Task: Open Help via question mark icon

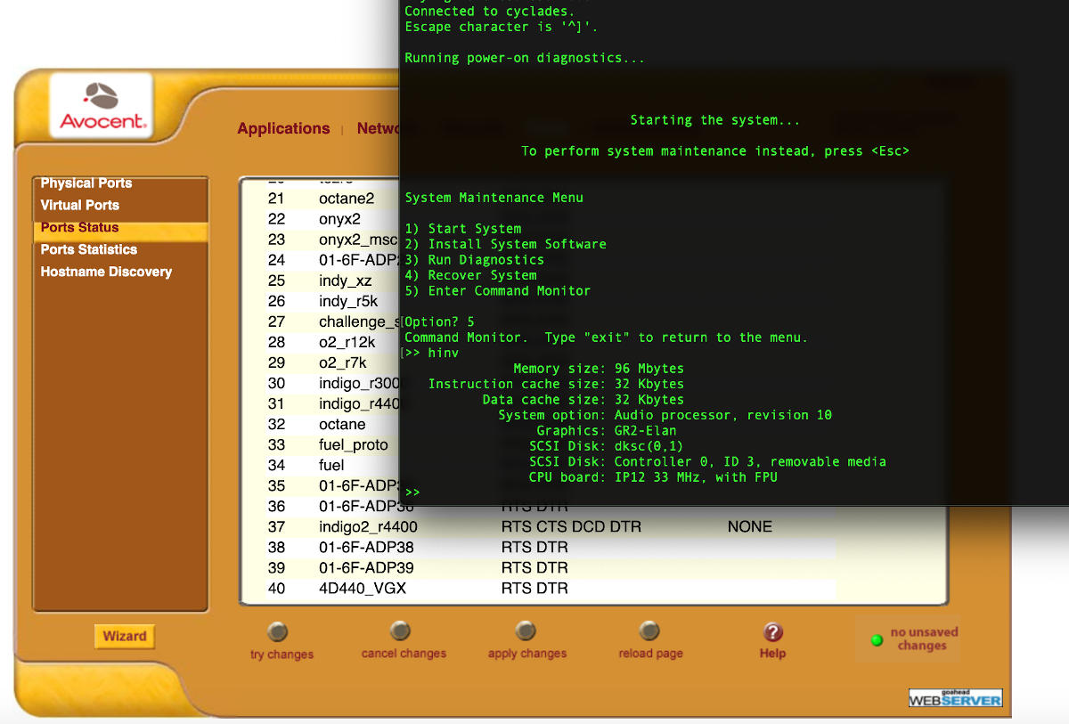Action: coord(772,632)
